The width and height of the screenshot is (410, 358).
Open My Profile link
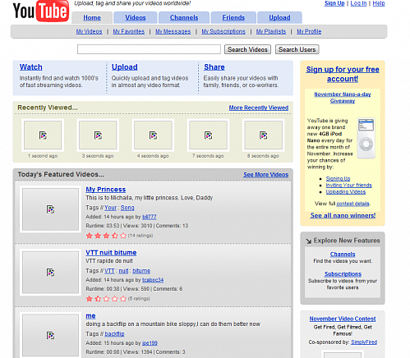pyautogui.click(x=309, y=31)
